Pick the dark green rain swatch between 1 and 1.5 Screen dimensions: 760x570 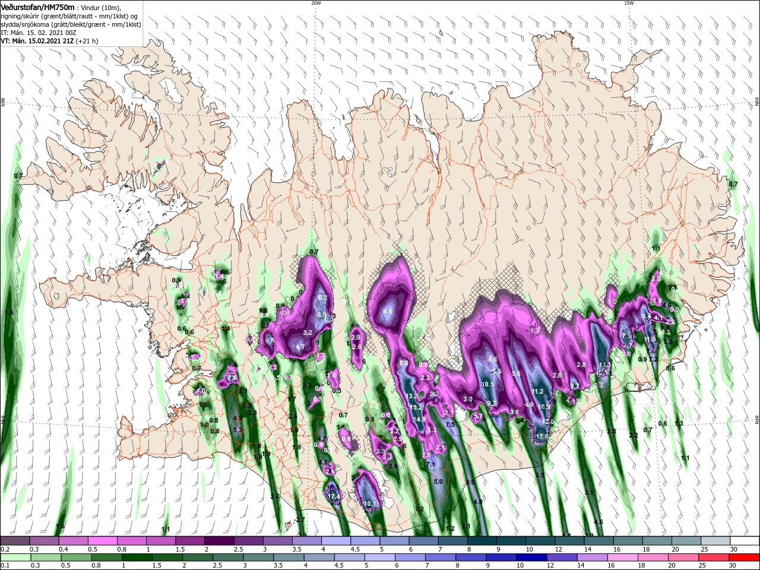point(137,558)
